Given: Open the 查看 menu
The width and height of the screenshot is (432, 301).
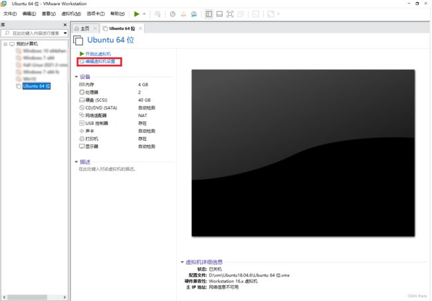Looking at the screenshot, I should [49, 14].
